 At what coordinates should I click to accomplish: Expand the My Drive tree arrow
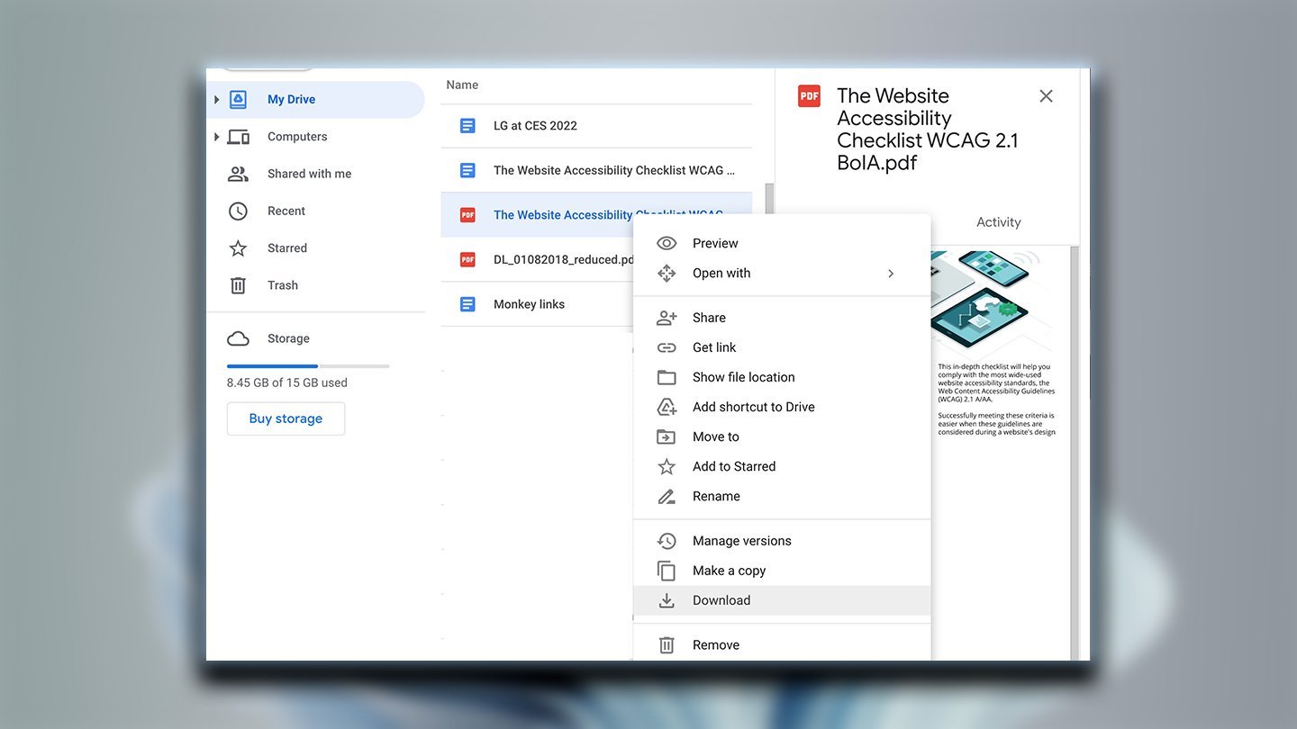[216, 99]
